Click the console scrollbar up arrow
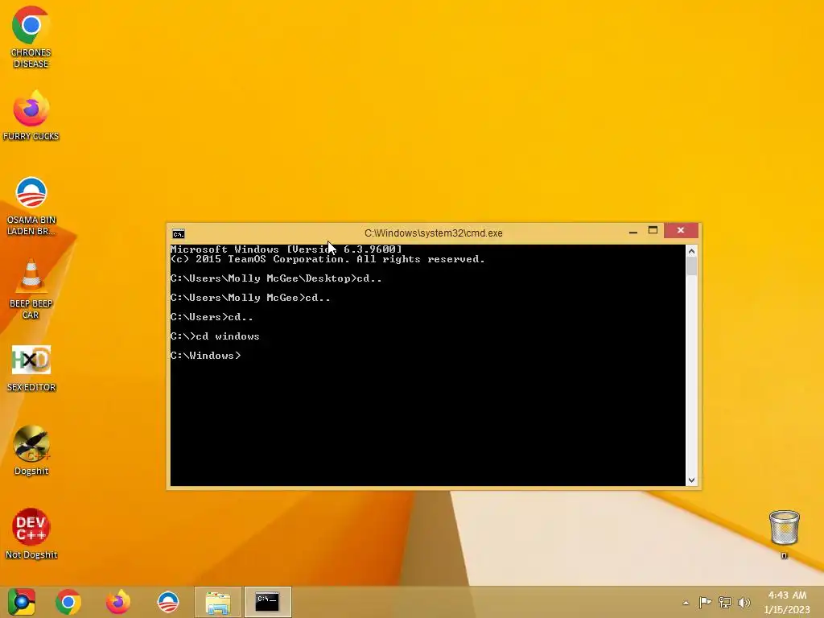The height and width of the screenshot is (618, 824). [691, 251]
